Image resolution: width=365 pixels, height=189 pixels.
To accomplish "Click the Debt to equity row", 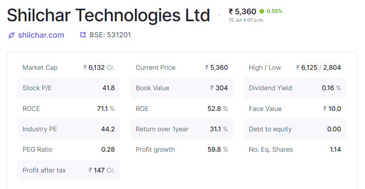I will click(295, 129).
